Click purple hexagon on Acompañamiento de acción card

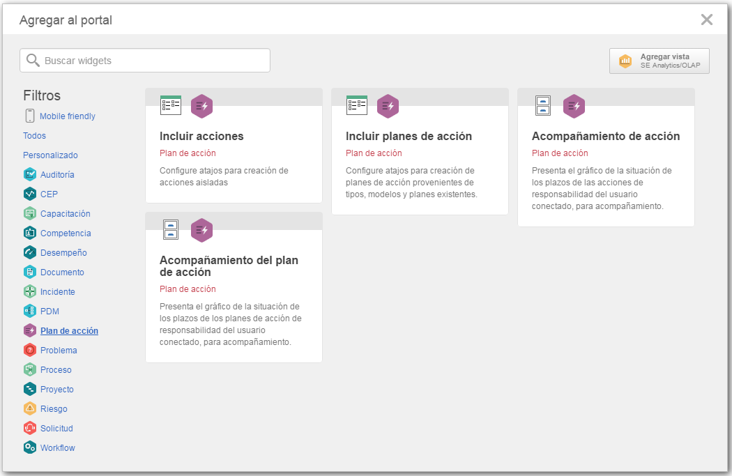pos(574,107)
